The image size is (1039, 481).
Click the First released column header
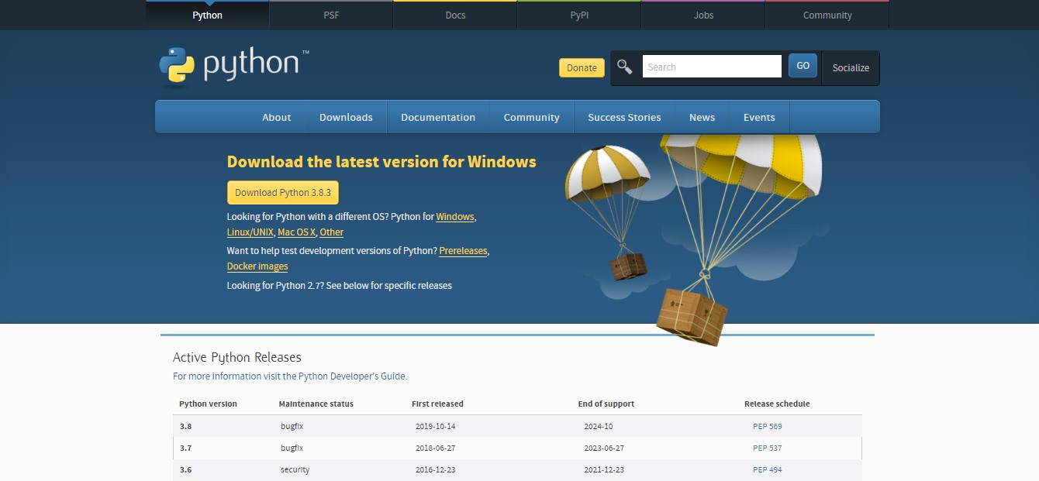437,404
